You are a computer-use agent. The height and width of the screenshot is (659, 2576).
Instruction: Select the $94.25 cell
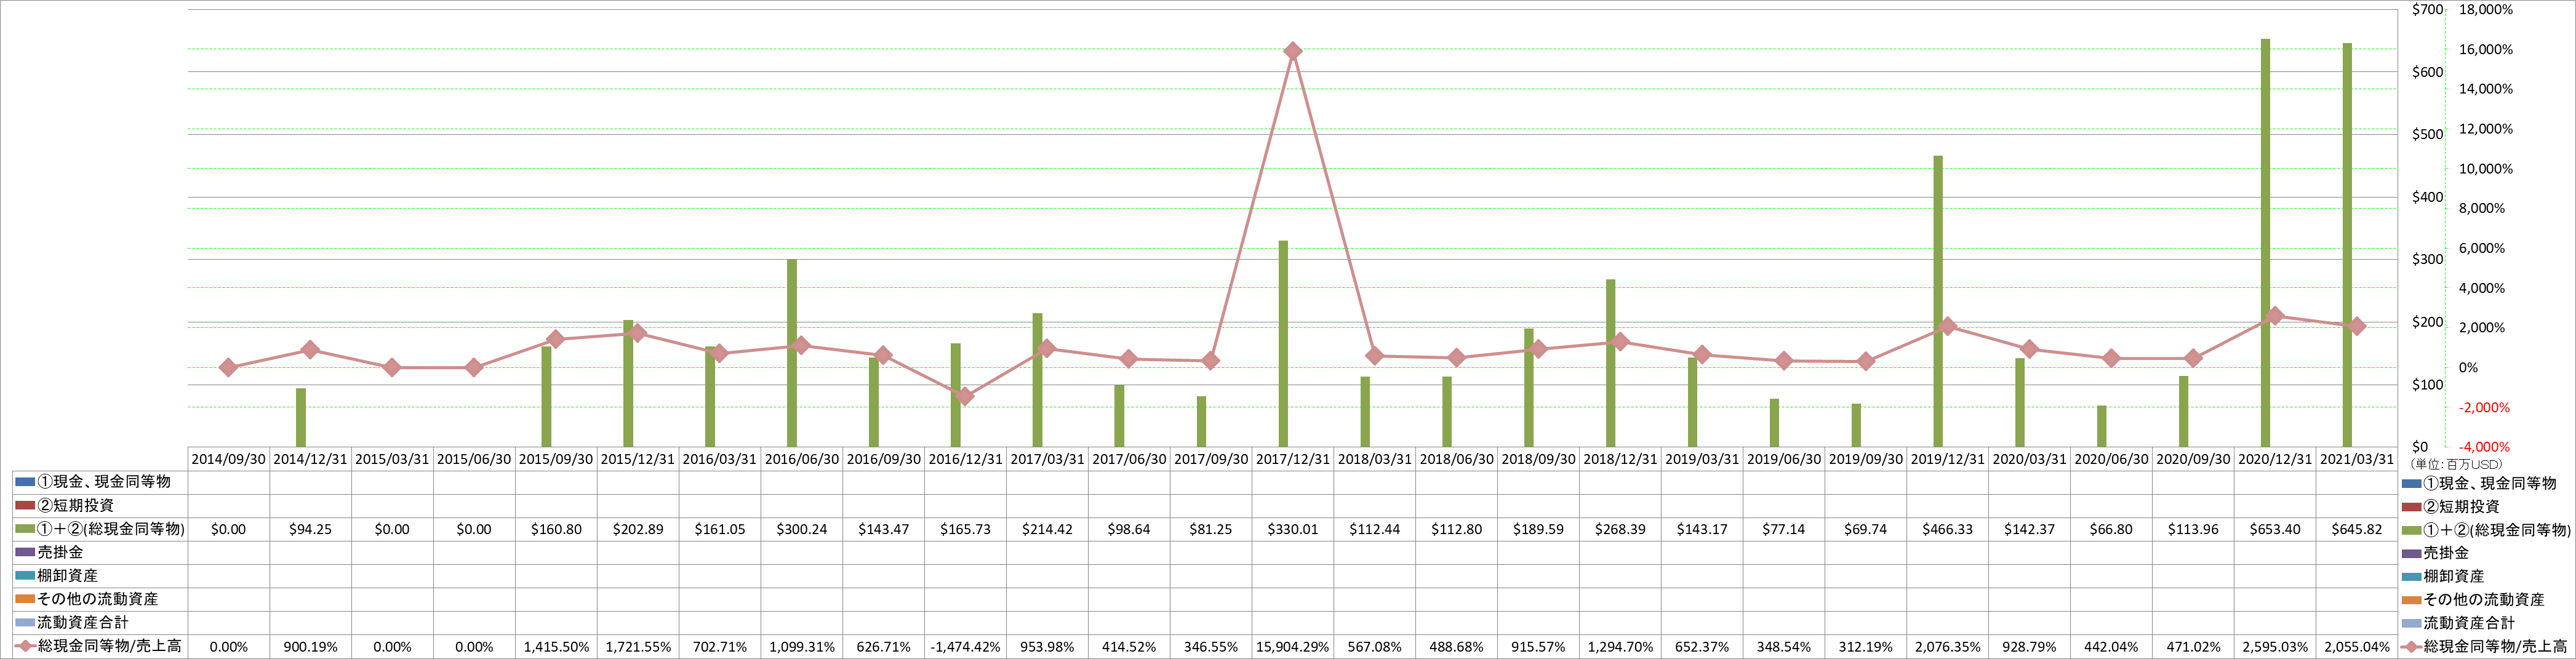[x=310, y=529]
